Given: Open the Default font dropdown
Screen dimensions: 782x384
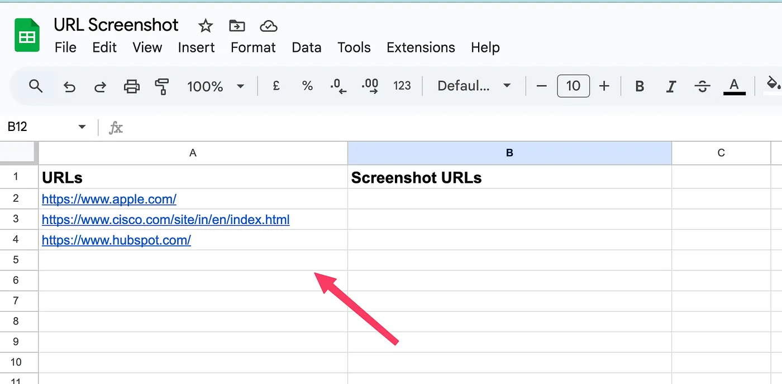Looking at the screenshot, I should [474, 86].
